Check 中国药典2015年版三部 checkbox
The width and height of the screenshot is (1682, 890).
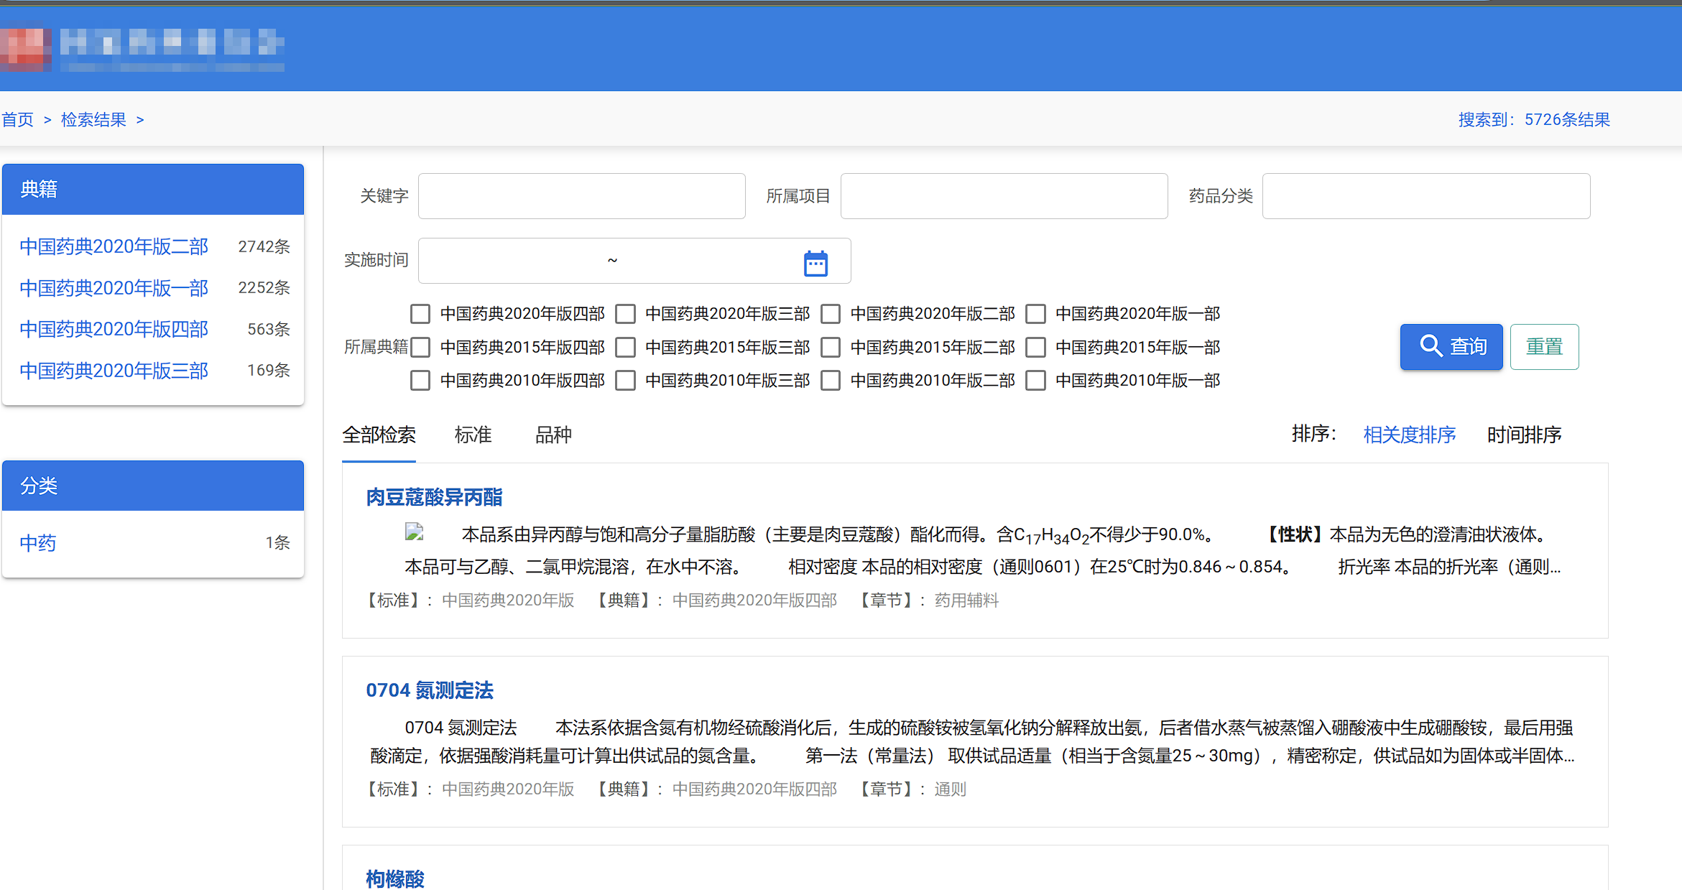pyautogui.click(x=626, y=348)
